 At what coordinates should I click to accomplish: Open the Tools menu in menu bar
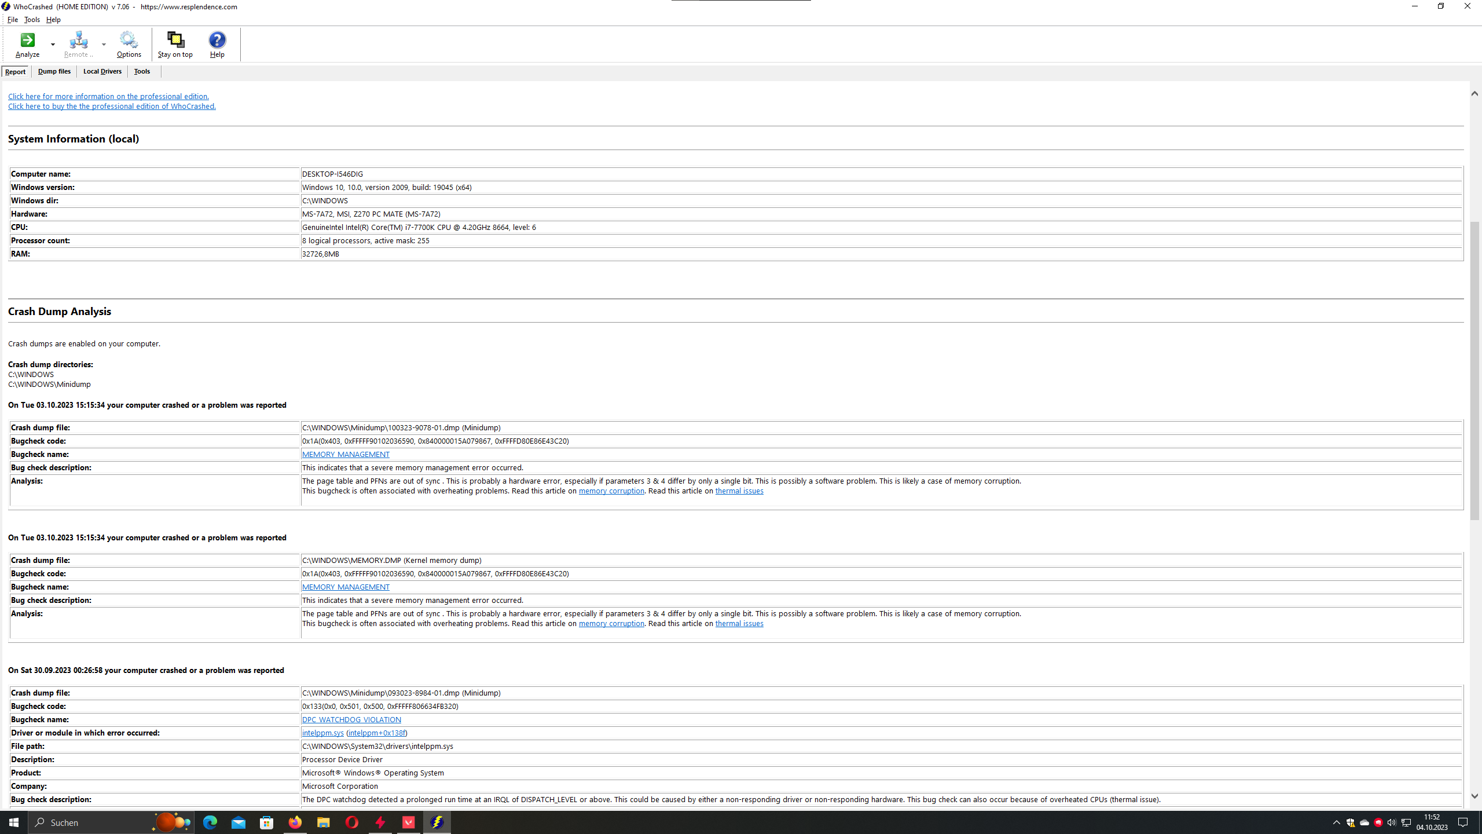[32, 20]
